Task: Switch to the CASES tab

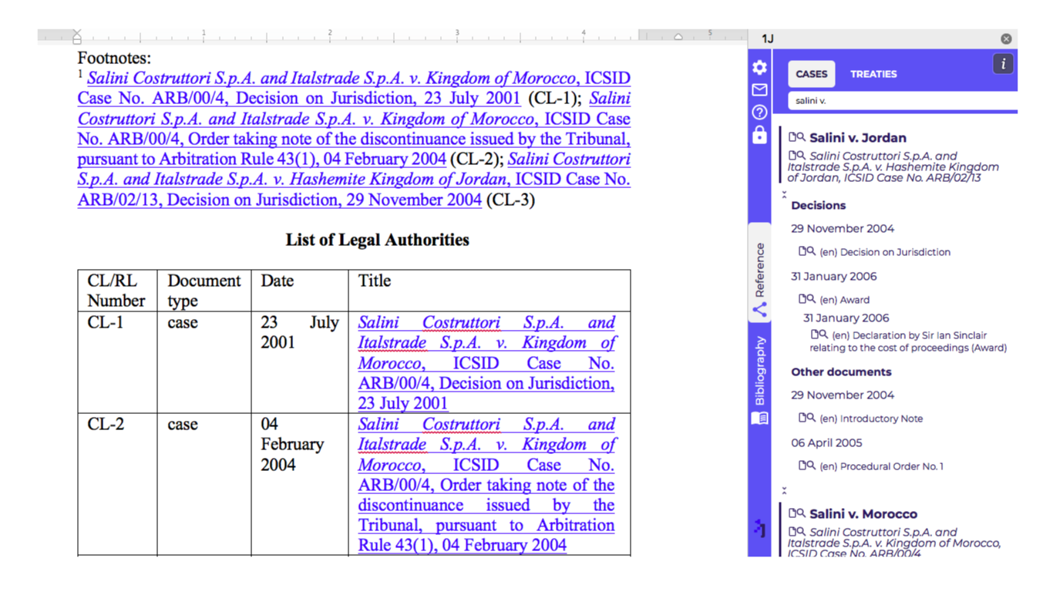Action: click(811, 74)
